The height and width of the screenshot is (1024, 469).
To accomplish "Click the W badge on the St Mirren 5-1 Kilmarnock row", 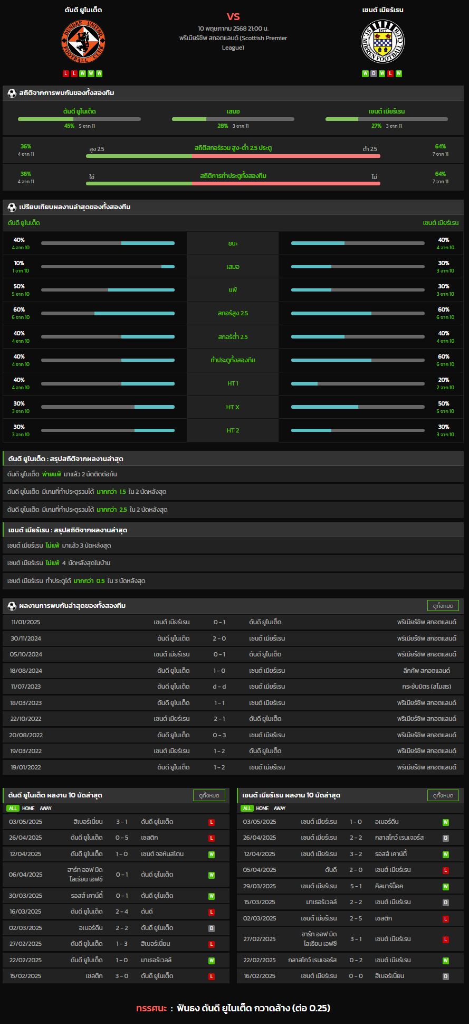I will click(x=446, y=887).
